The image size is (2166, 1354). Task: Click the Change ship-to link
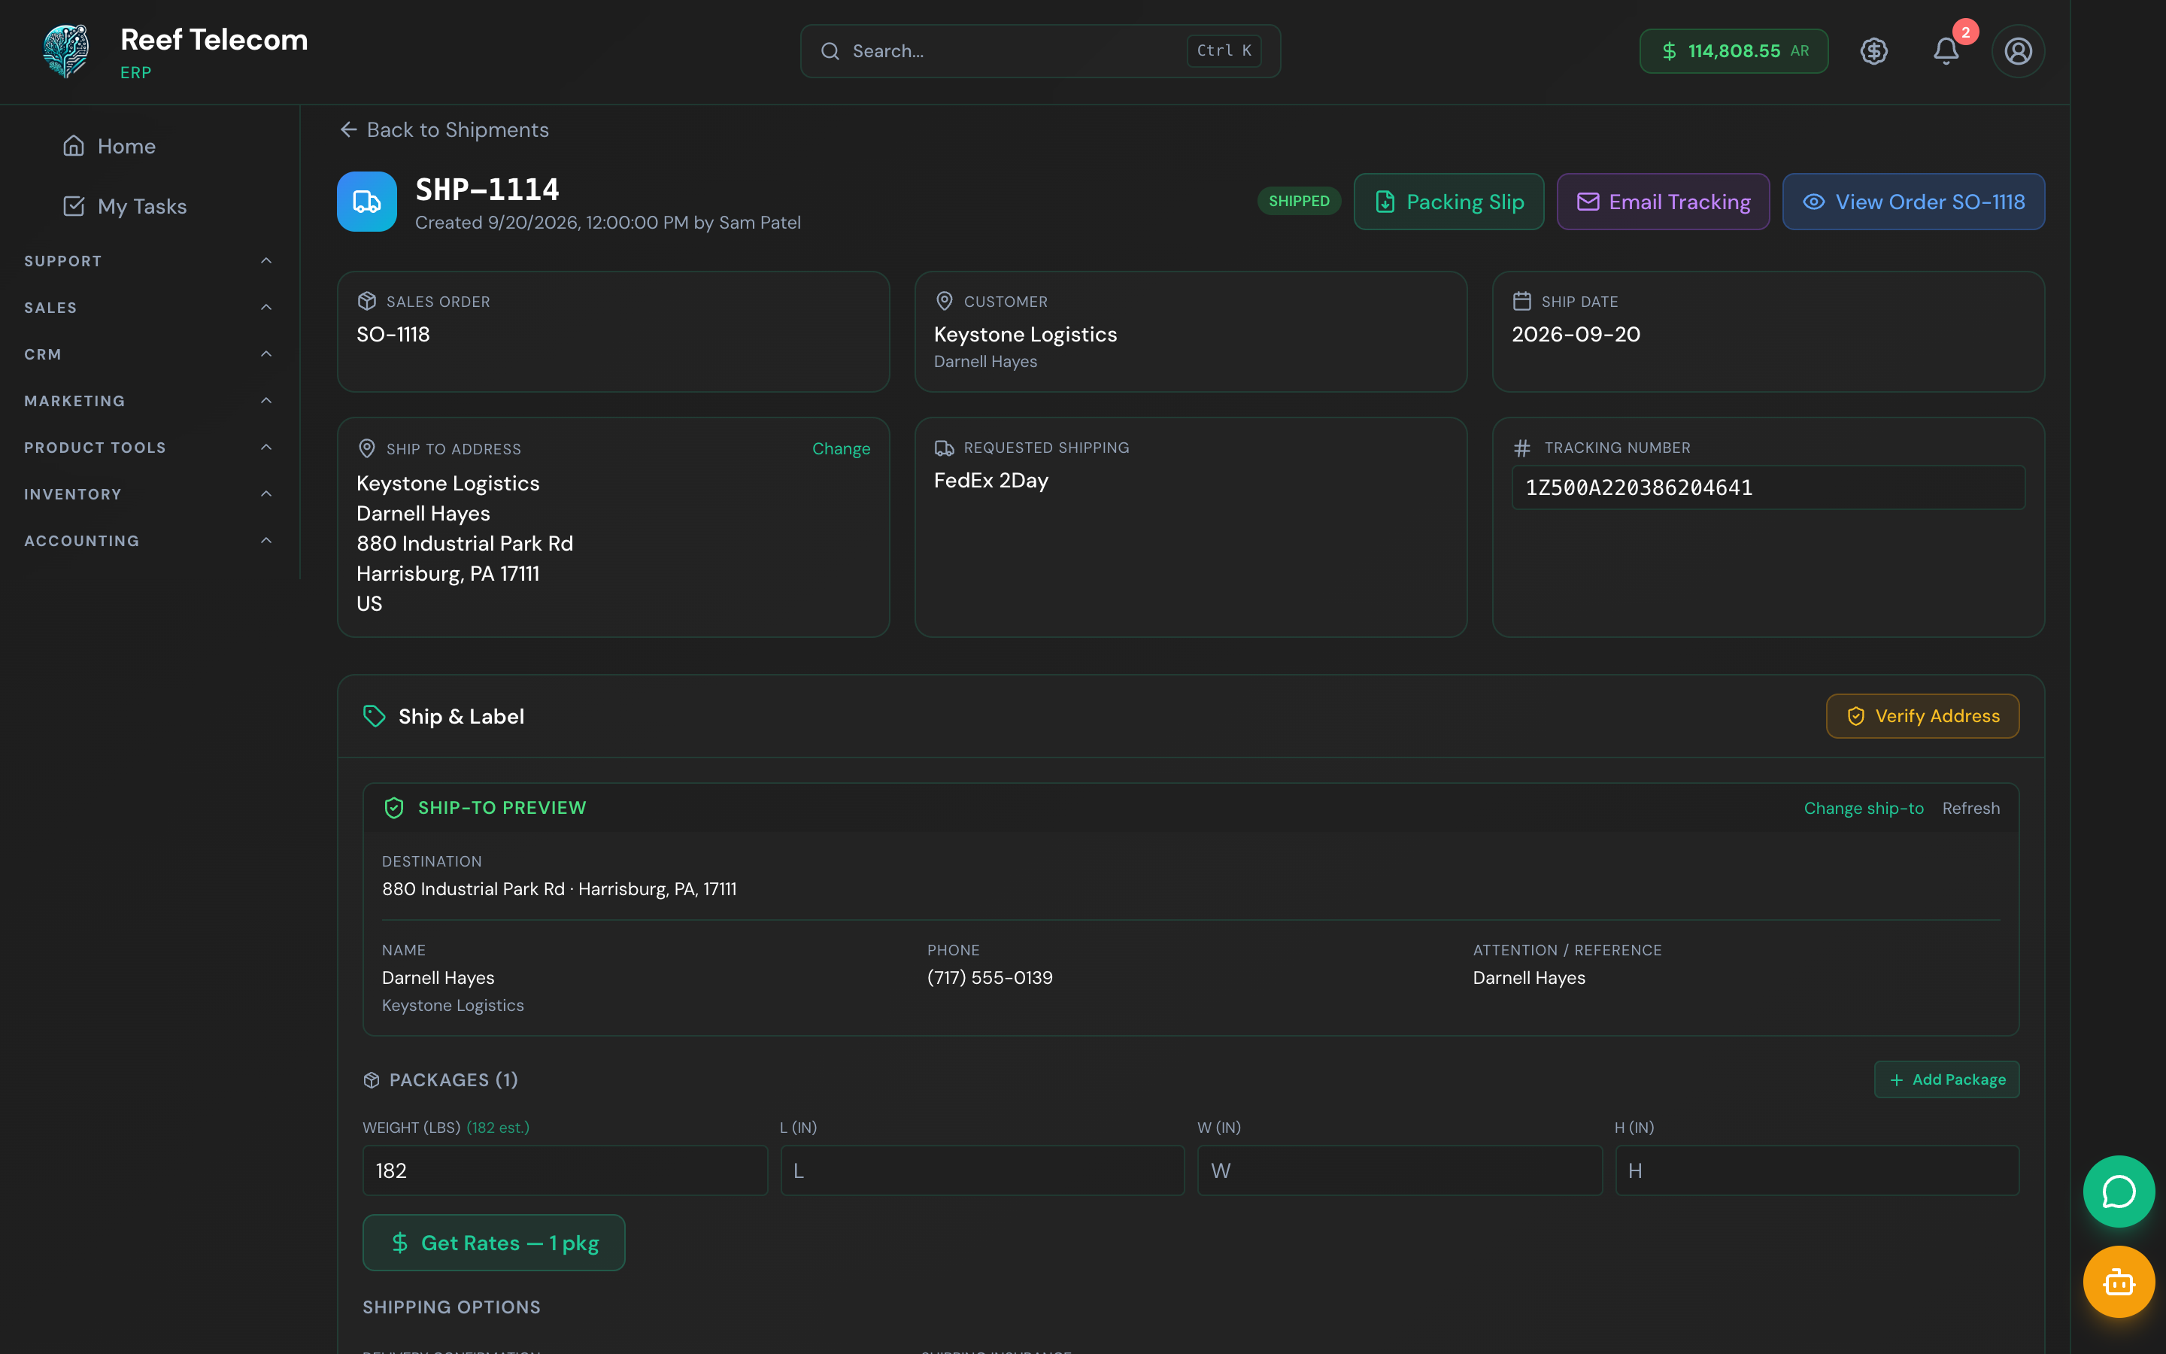[1864, 808]
